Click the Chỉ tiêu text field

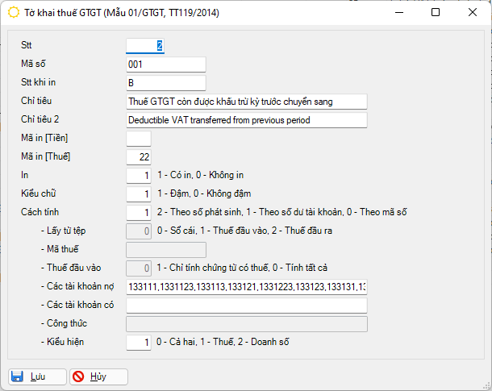[246, 102]
